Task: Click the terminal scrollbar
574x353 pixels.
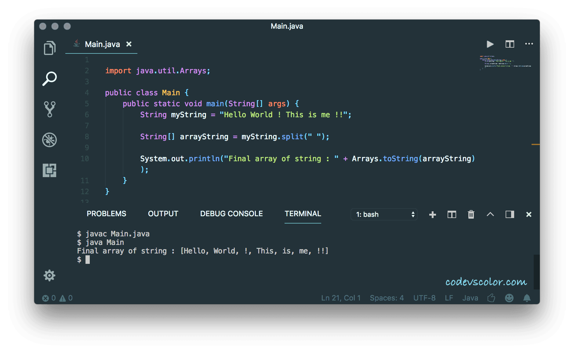Action: (x=536, y=272)
